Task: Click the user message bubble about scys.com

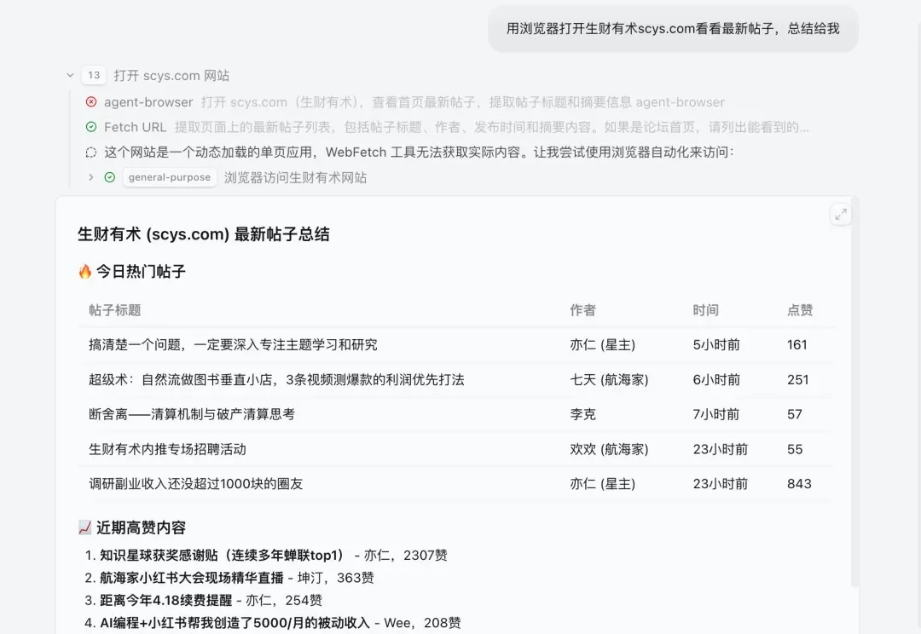Action: tap(673, 28)
